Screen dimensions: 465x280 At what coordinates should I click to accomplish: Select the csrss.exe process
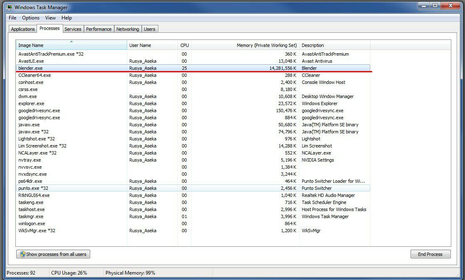[193, 89]
